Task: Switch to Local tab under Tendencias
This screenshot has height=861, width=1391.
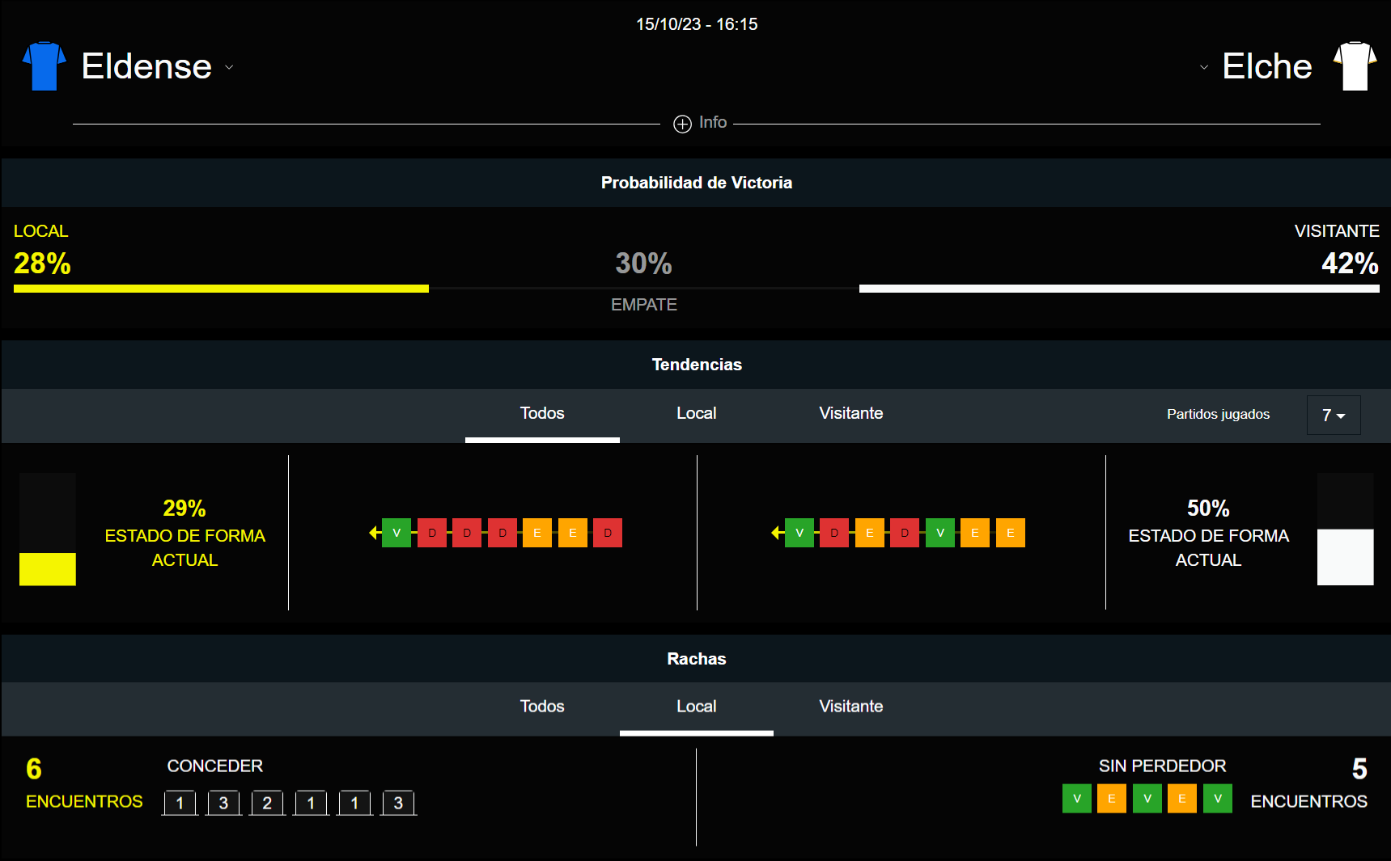Action: (x=697, y=413)
